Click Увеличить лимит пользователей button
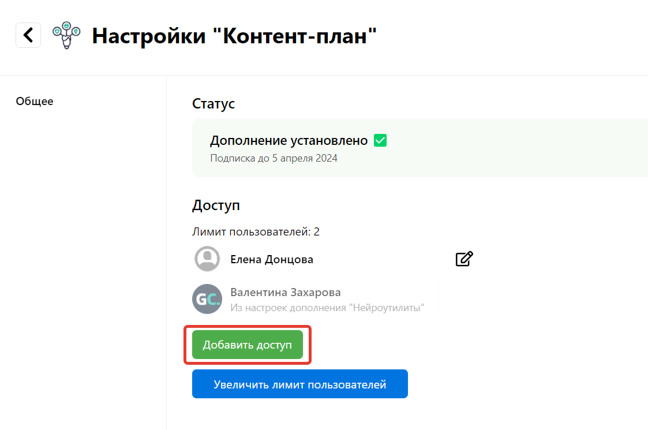The height and width of the screenshot is (430, 648). click(x=299, y=383)
